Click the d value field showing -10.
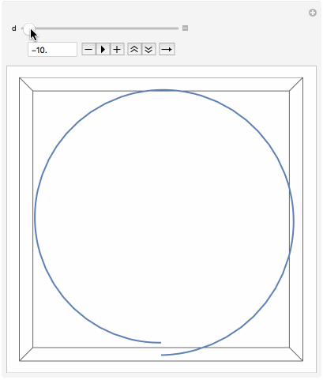 pos(52,49)
